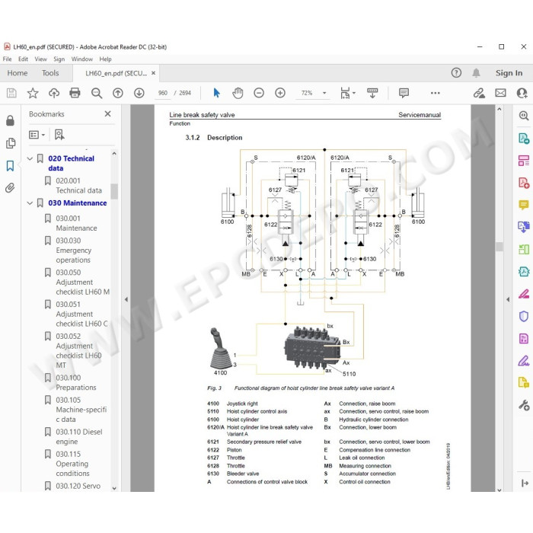Activate the Hand pan tool

click(238, 93)
